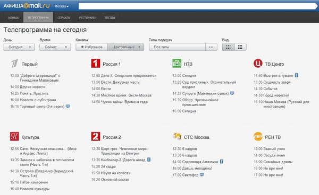The image size is (319, 195).
Task: Expand the Сейчас time dropdown
Action: tap(55, 47)
